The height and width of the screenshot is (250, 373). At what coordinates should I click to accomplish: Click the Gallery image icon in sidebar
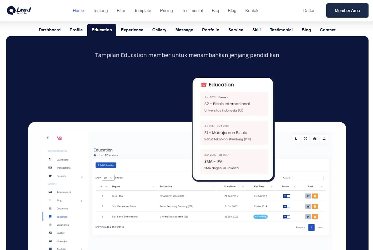[x=50, y=233]
